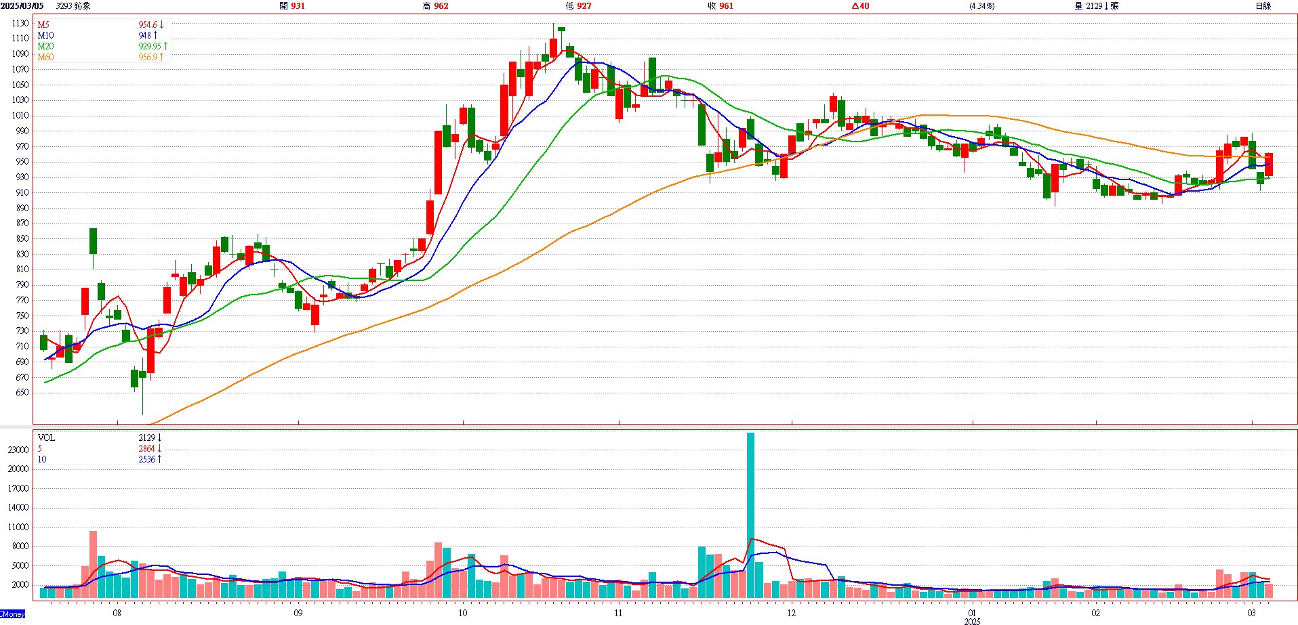Click the 2000 volume axis label

tap(20, 585)
